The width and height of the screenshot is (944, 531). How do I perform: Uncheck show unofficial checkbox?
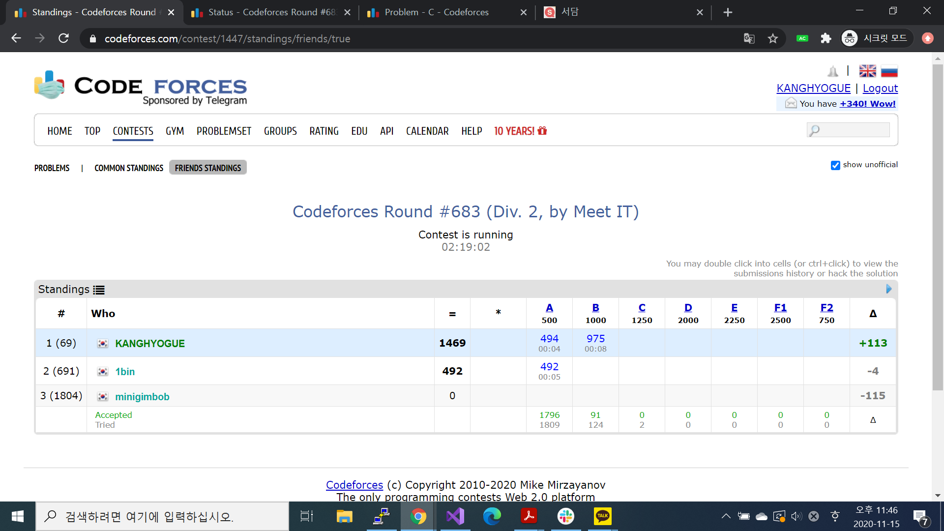tap(835, 165)
